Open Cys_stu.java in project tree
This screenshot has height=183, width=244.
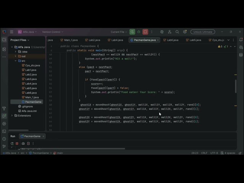[31, 65]
